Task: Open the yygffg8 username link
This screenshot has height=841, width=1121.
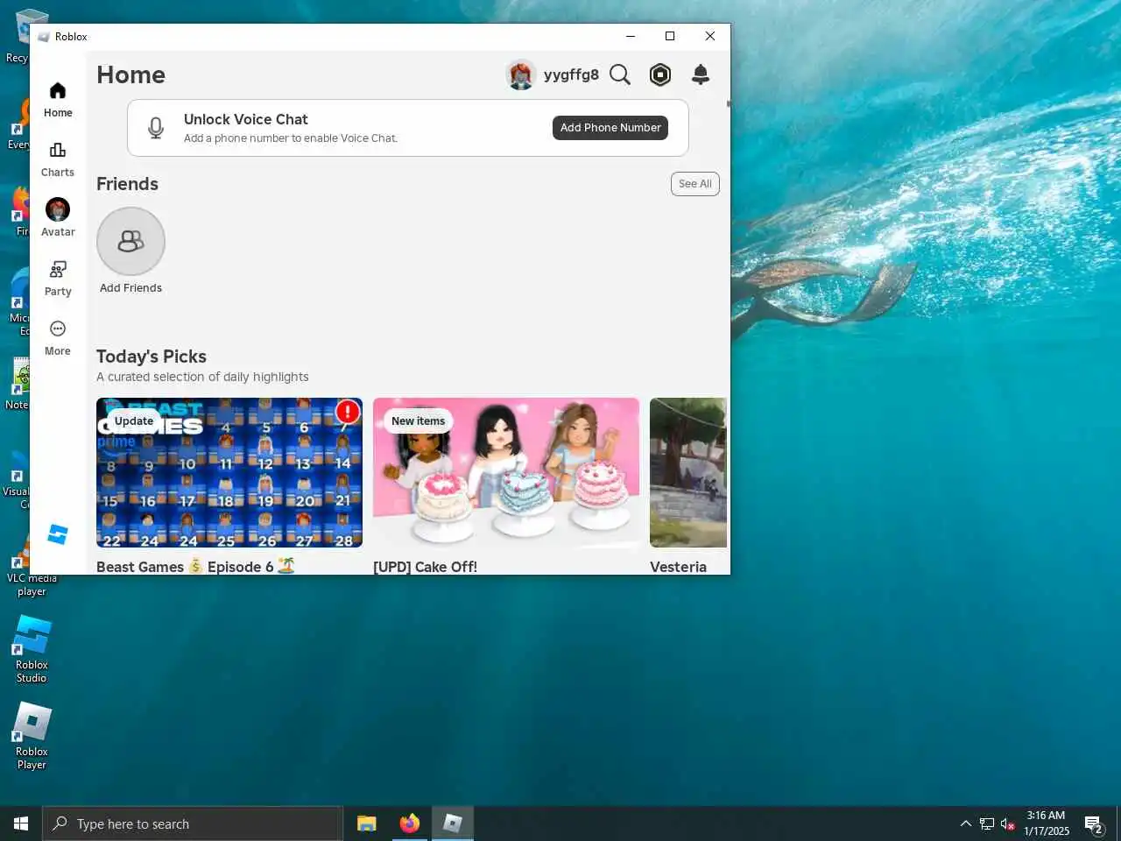Action: (x=571, y=74)
